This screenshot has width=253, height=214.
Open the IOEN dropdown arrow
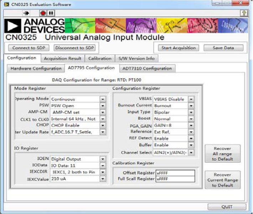pos(103,159)
